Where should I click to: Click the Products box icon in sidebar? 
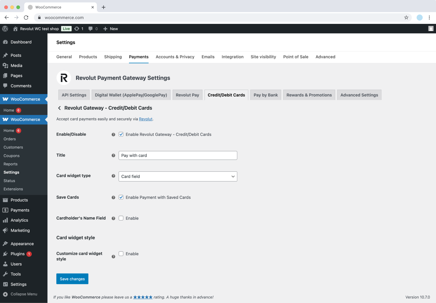5,200
